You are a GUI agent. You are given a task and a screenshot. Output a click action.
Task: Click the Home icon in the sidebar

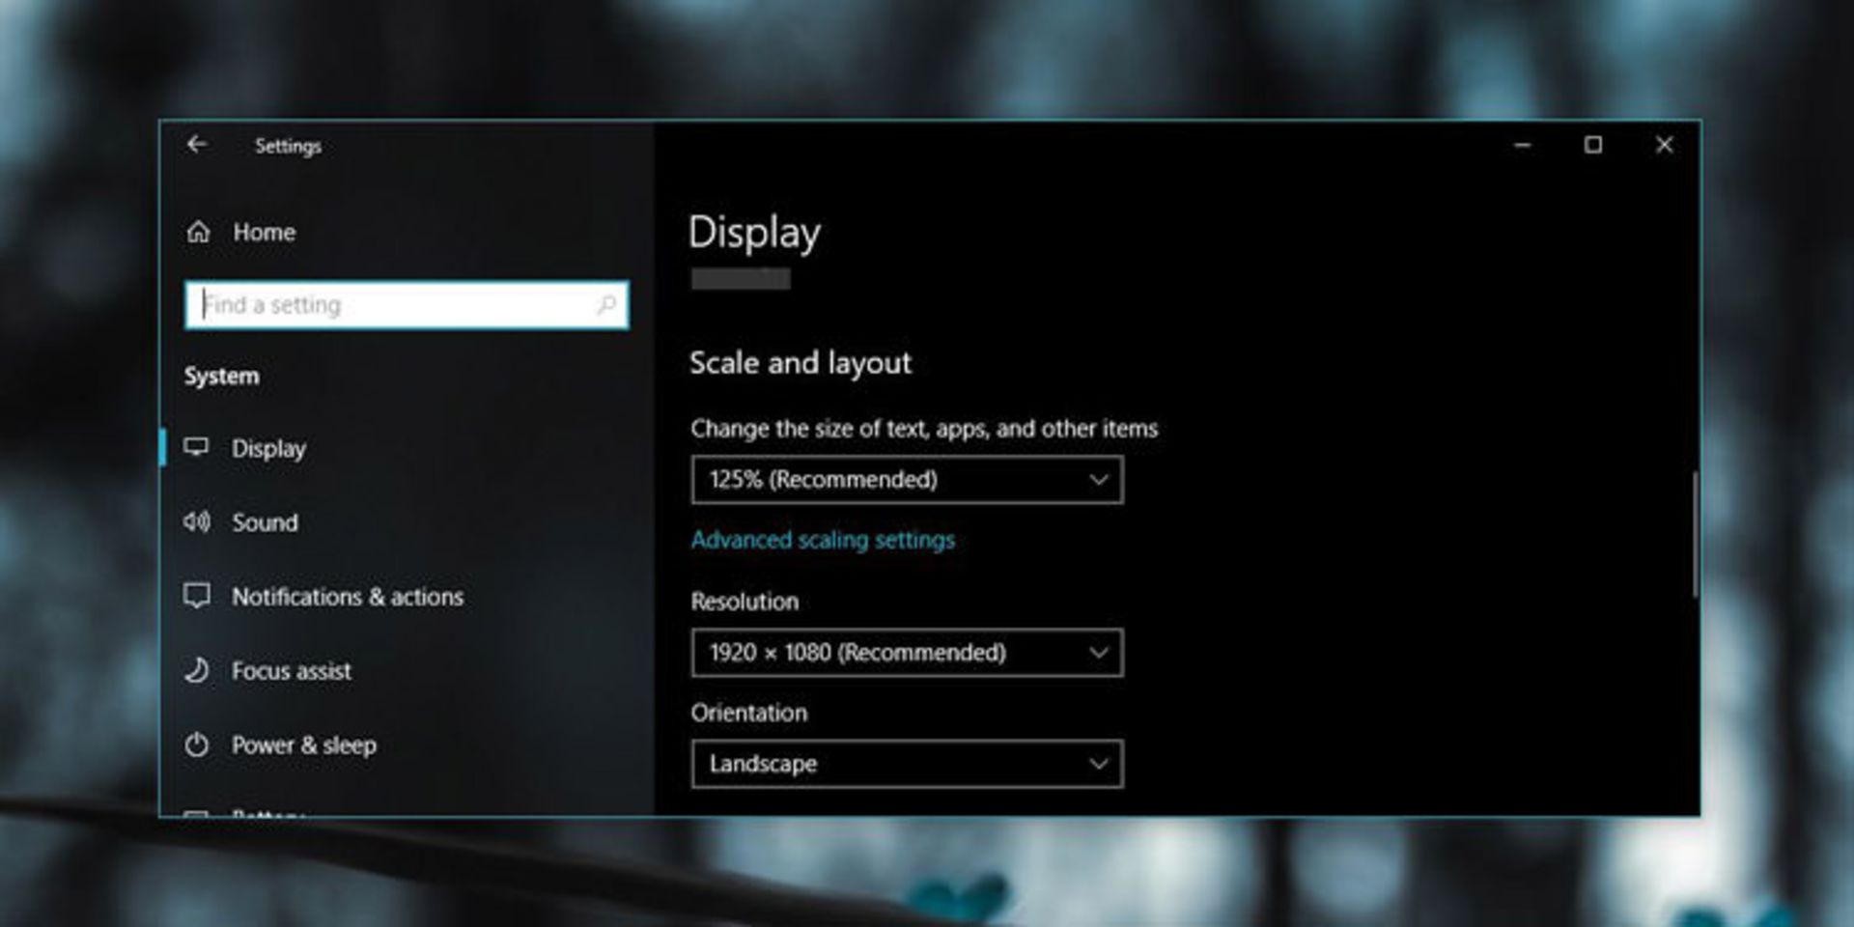pyautogui.click(x=199, y=232)
